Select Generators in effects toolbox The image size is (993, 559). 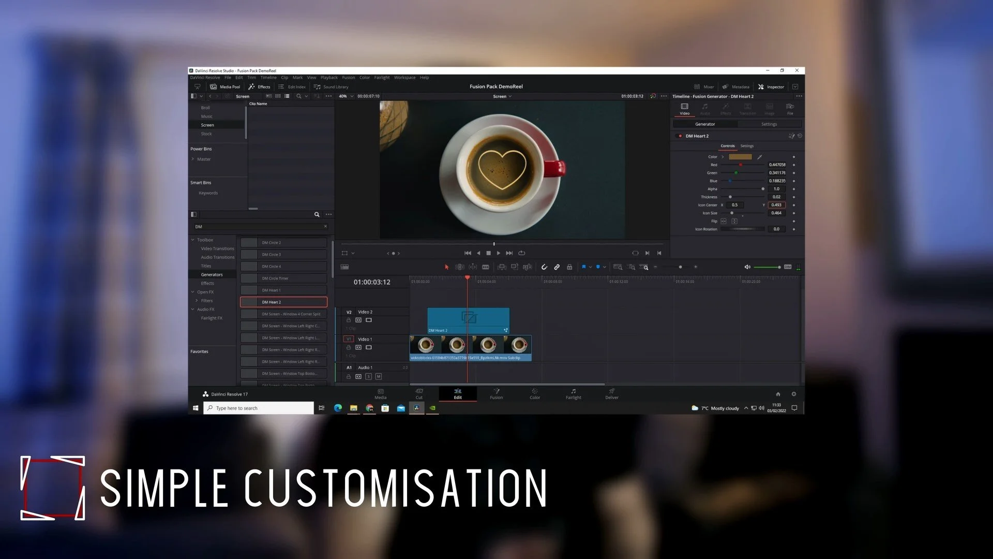pyautogui.click(x=212, y=275)
